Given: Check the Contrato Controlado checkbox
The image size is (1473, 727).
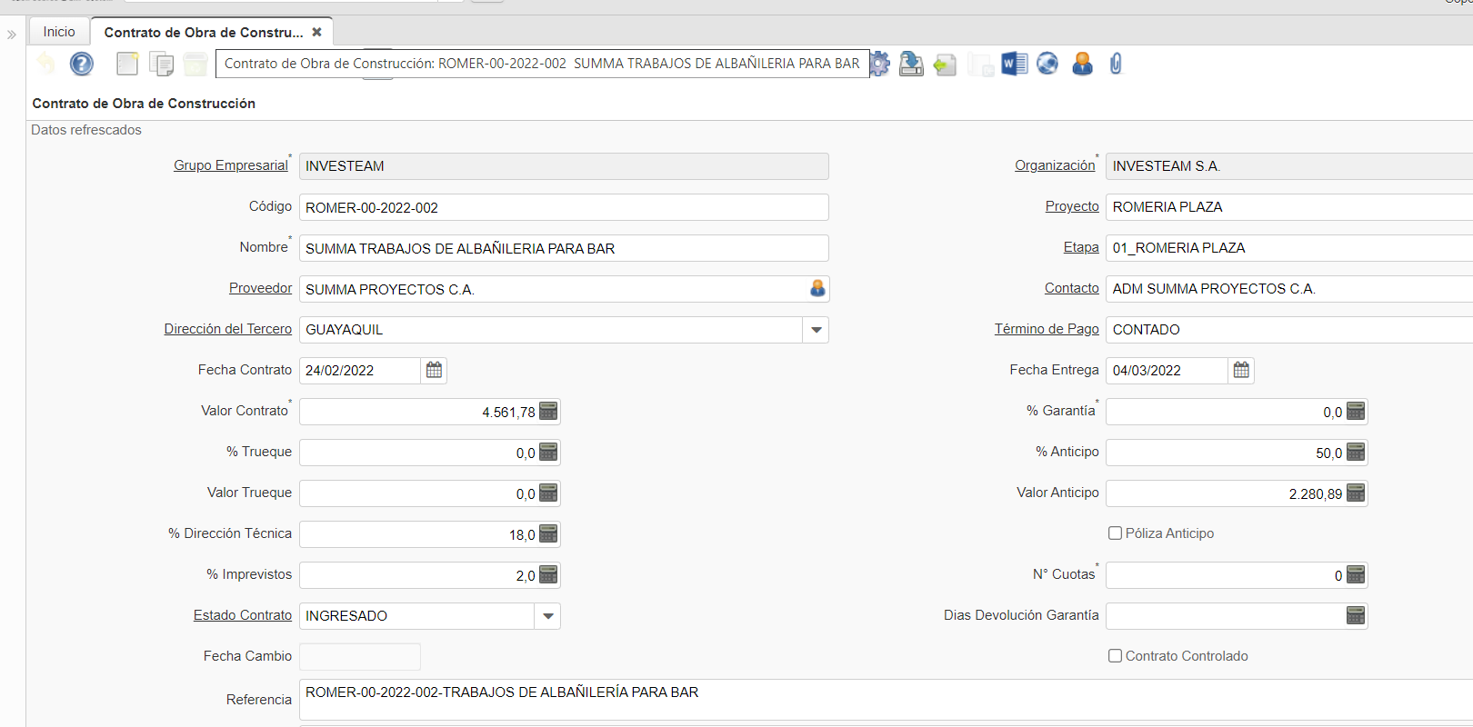Looking at the screenshot, I should click(x=1115, y=656).
